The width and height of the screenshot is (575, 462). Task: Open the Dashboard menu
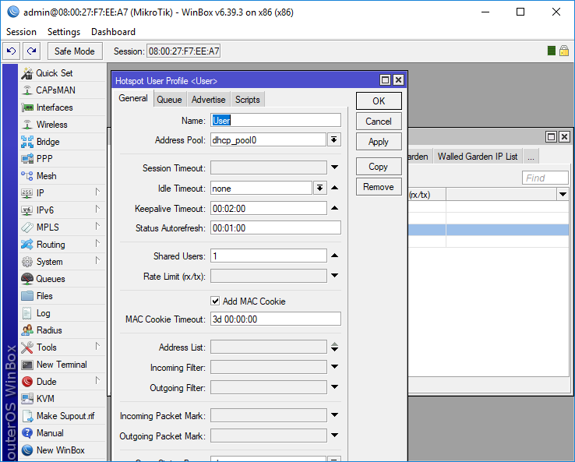click(113, 32)
